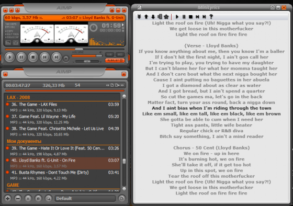Click the Default playlist name field
Image resolution: width=293 pixels, height=206 pixels.
click(x=85, y=198)
